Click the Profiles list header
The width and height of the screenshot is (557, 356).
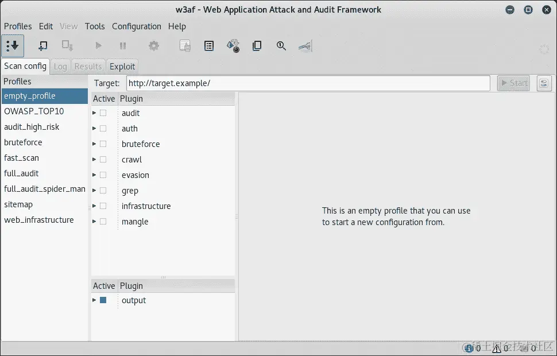click(x=45, y=82)
